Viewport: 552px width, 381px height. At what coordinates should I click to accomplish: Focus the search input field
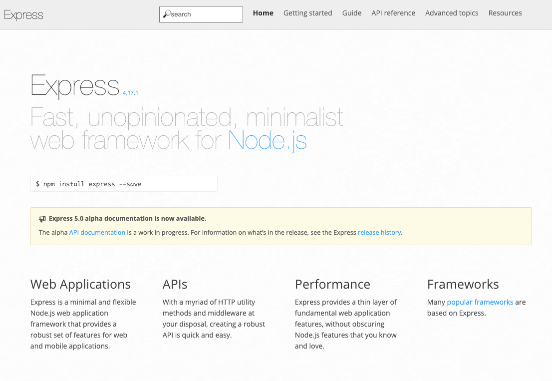click(205, 14)
